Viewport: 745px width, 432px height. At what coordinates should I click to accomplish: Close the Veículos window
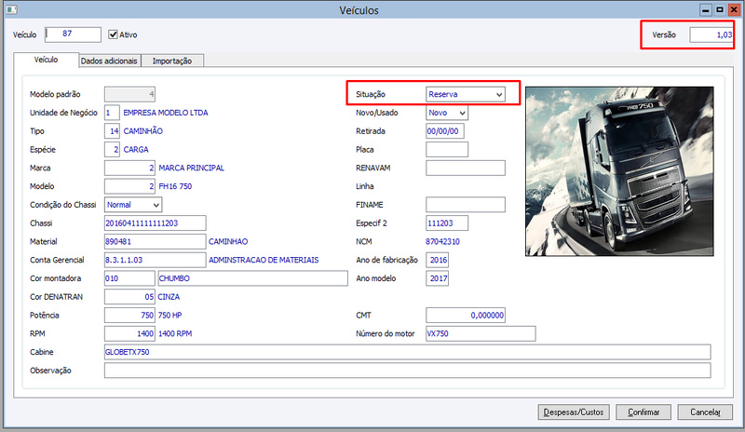(x=734, y=9)
